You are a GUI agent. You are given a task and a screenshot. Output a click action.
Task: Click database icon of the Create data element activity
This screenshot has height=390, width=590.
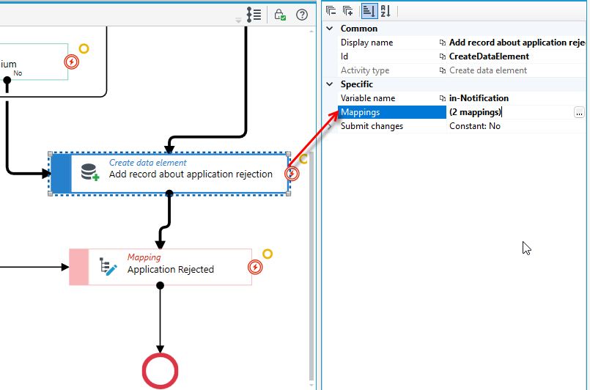[x=90, y=172]
